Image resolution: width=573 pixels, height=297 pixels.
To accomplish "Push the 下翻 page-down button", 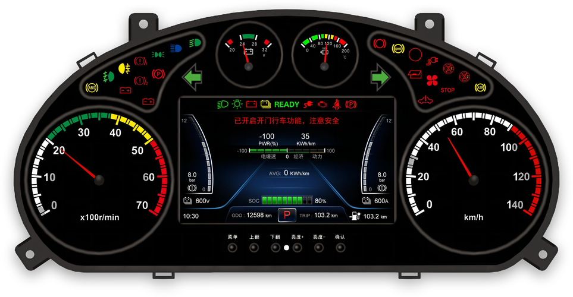I will point(275,248).
